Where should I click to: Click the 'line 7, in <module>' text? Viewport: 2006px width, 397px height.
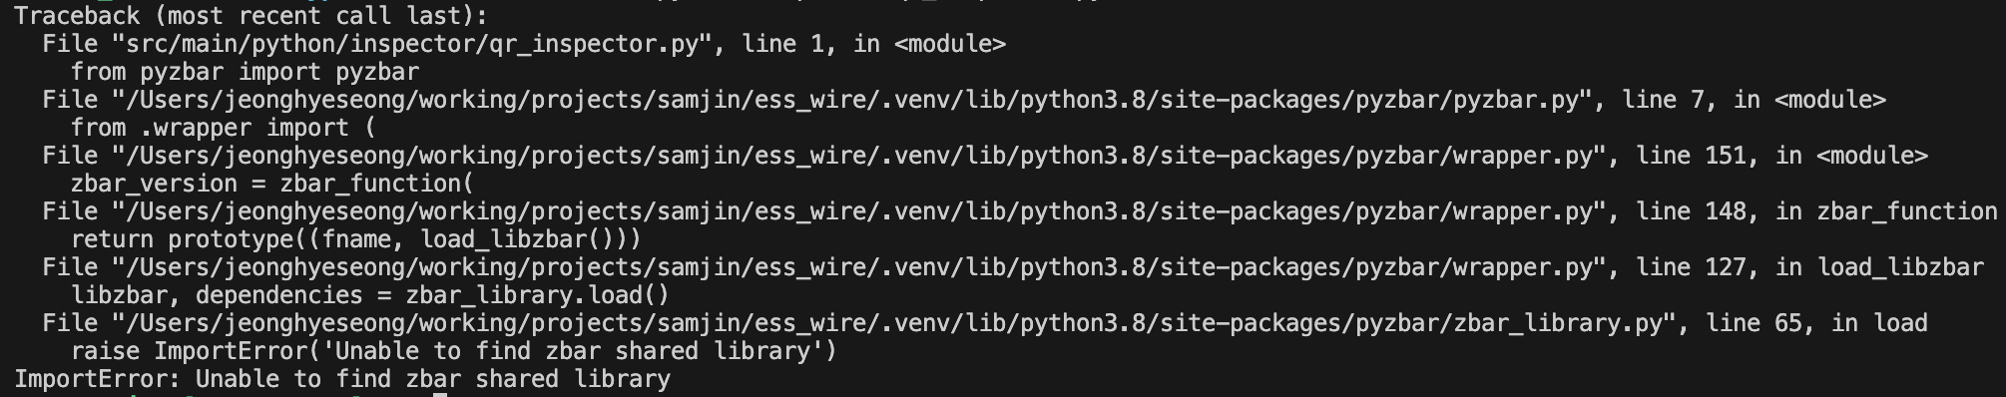click(1754, 100)
